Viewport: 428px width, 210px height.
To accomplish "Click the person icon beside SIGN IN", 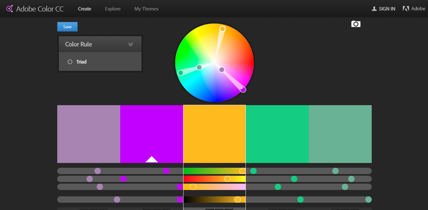I will 374,9.
